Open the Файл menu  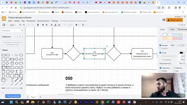pyautogui.click(x=10, y=21)
